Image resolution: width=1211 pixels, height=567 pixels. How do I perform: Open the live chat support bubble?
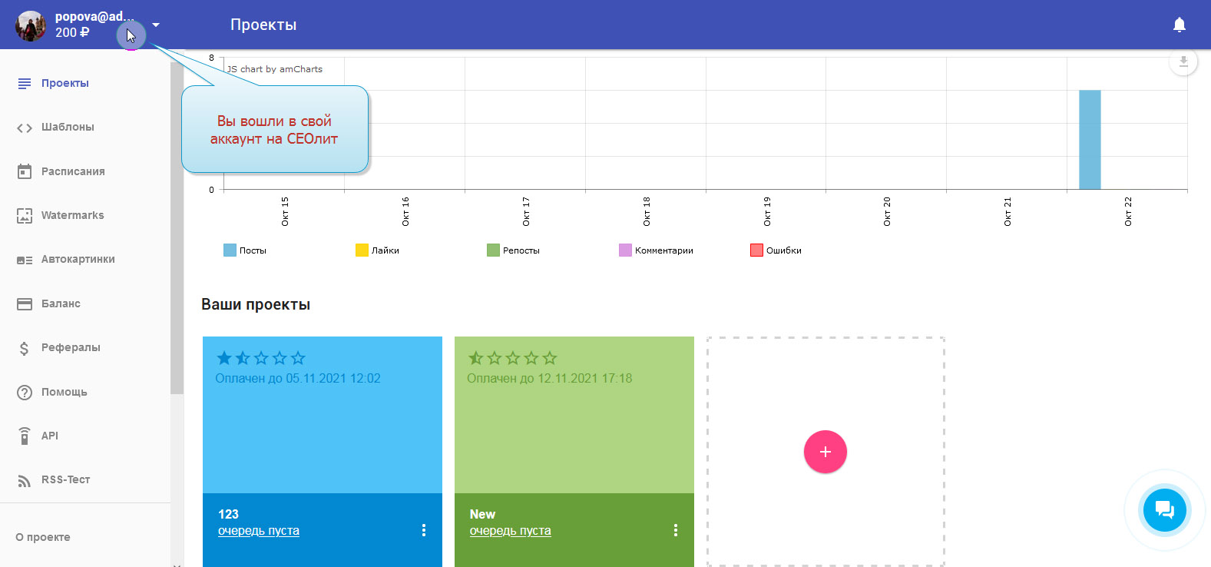coord(1164,509)
